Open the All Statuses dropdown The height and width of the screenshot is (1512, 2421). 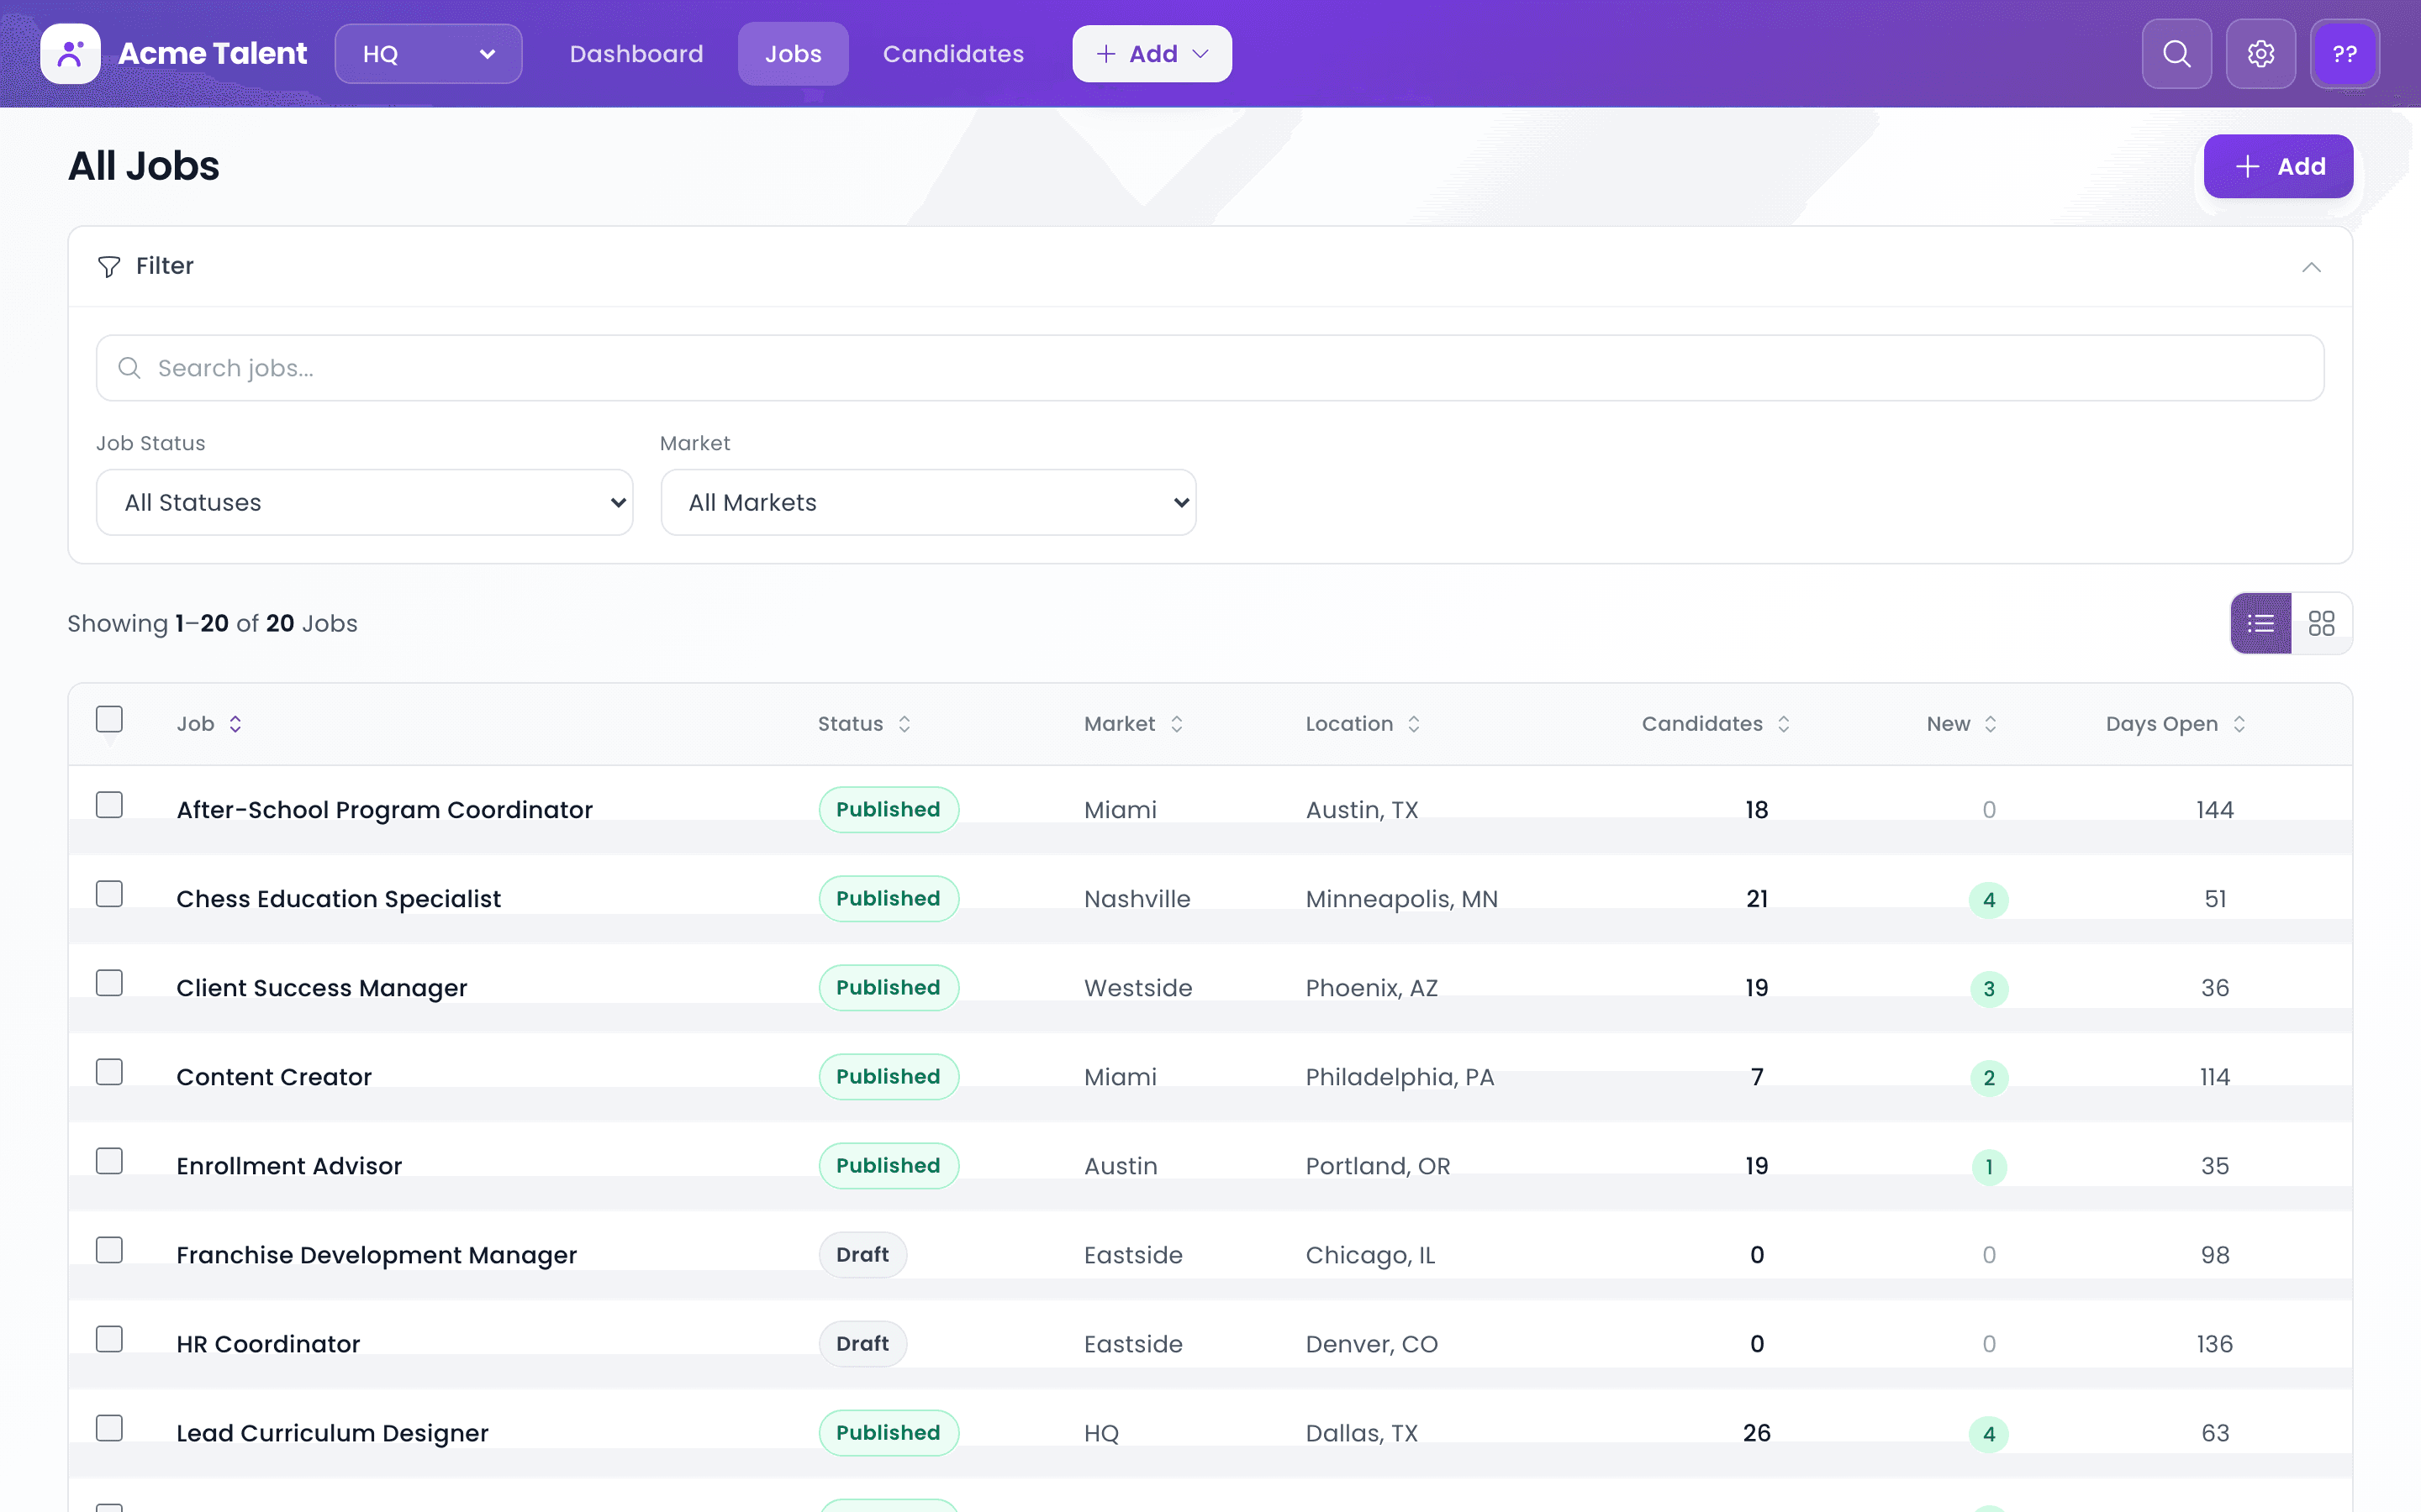[x=364, y=502]
